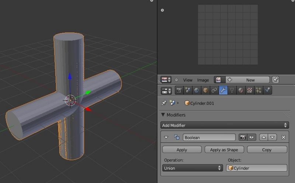Click the Cylinder.001 object name
The width and height of the screenshot is (295, 183).
click(x=202, y=103)
